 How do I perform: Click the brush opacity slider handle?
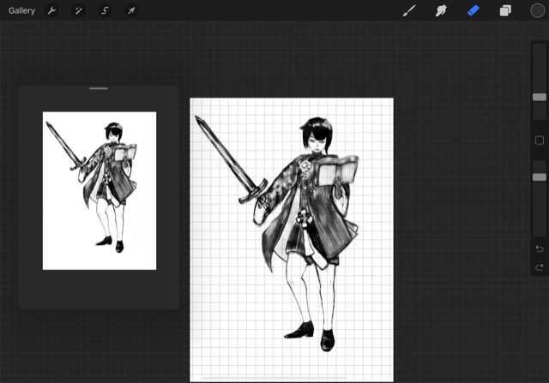[539, 177]
